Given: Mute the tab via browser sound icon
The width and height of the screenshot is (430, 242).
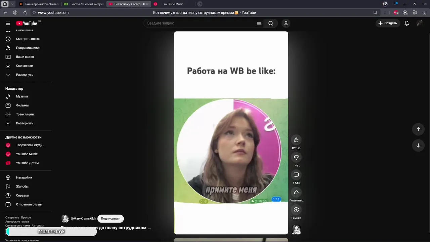Looking at the screenshot, I should (x=5, y=4).
